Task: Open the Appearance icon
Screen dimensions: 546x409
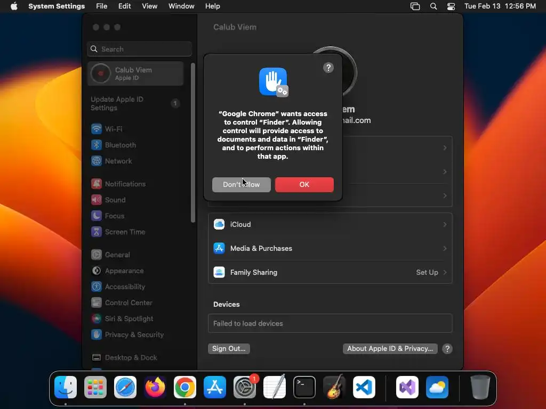Action: [97, 271]
